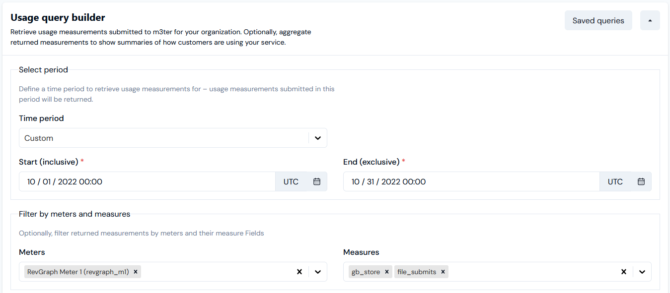Click the UTC label next to Start date

pos(291,181)
